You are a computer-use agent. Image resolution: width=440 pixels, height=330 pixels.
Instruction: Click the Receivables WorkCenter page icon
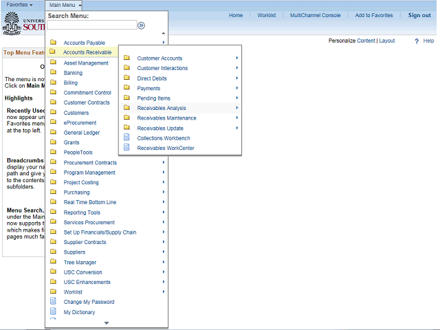click(126, 148)
